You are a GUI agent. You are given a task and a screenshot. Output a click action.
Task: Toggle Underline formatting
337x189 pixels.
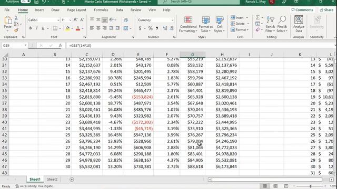click(x=43, y=28)
